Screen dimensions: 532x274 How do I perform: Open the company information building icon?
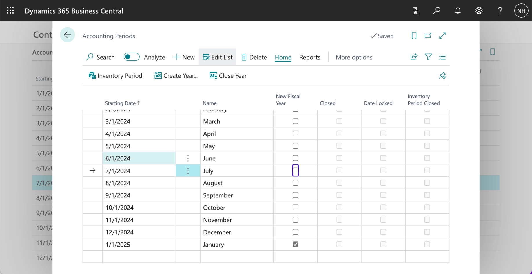[x=416, y=11]
